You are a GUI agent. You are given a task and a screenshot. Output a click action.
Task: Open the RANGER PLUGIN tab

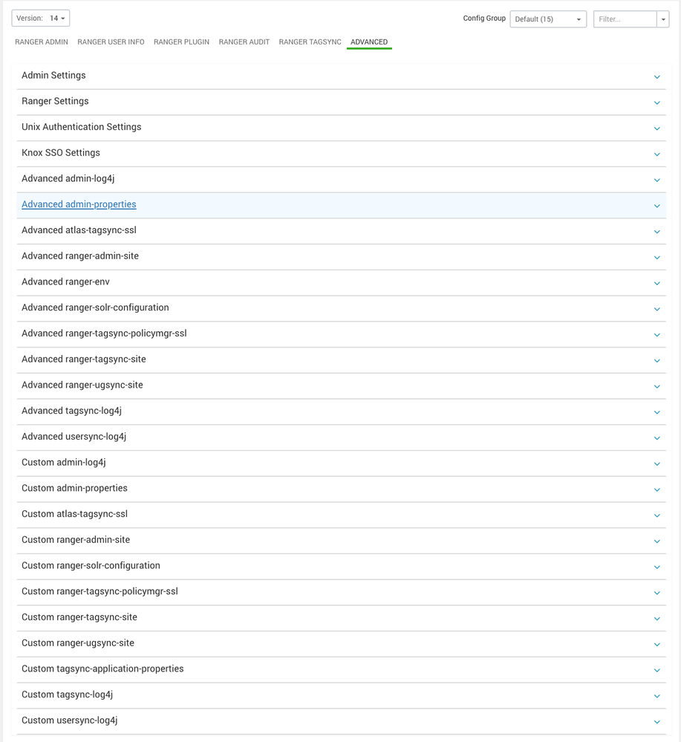point(181,42)
